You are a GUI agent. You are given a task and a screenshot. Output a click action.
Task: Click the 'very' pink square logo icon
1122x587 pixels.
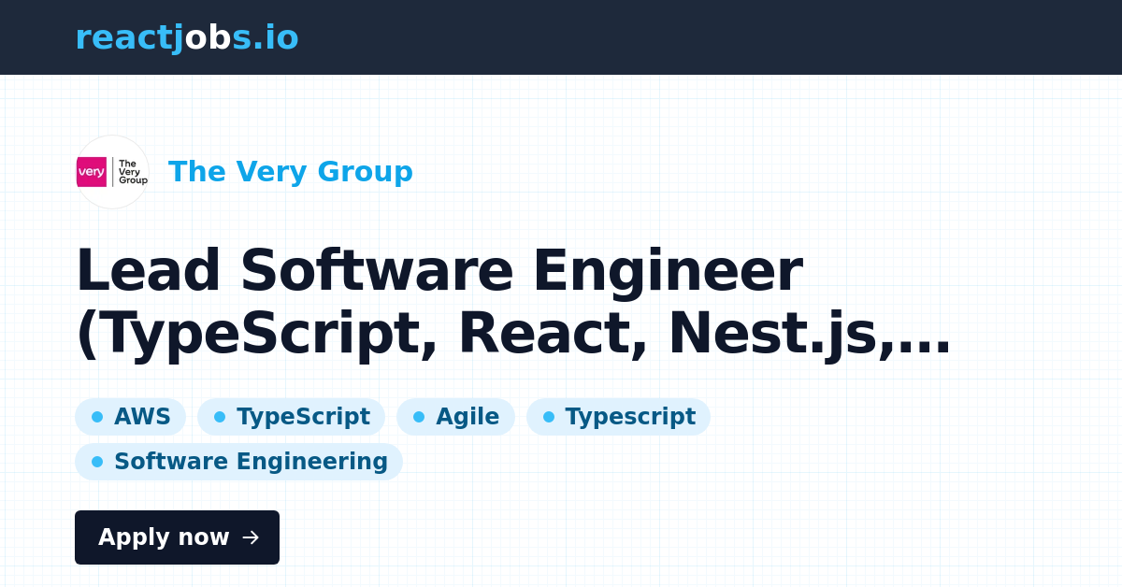[x=92, y=172]
